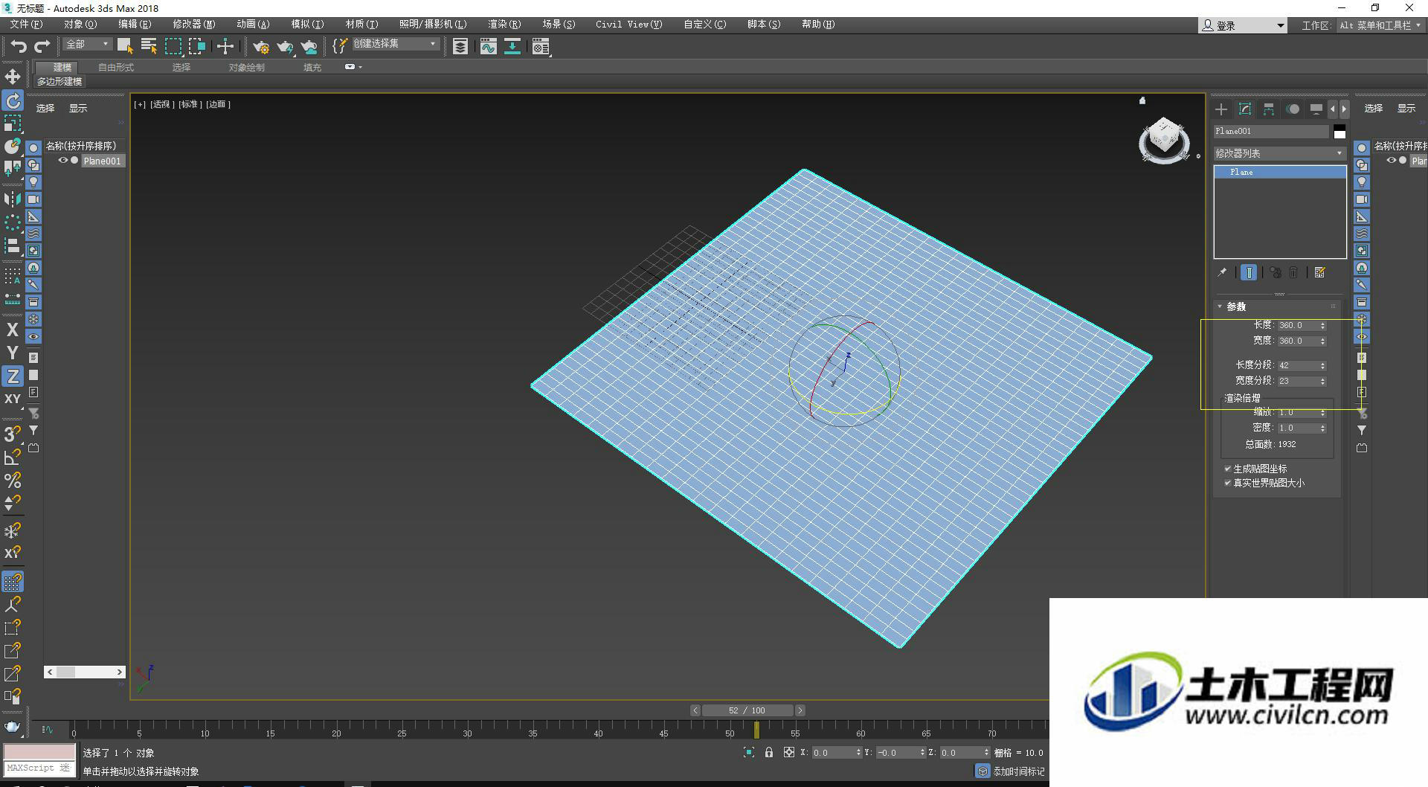This screenshot has width=1428, height=787.
Task: Click 选择 in left scene explorer
Action: (x=45, y=109)
